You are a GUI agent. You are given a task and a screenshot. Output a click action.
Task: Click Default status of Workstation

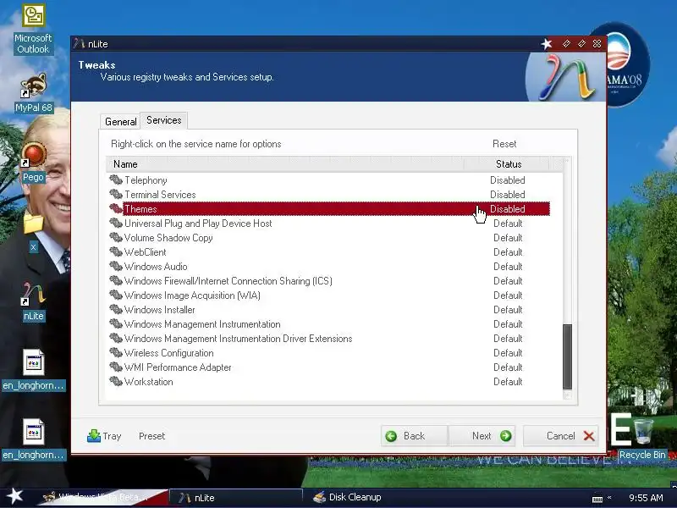508,382
